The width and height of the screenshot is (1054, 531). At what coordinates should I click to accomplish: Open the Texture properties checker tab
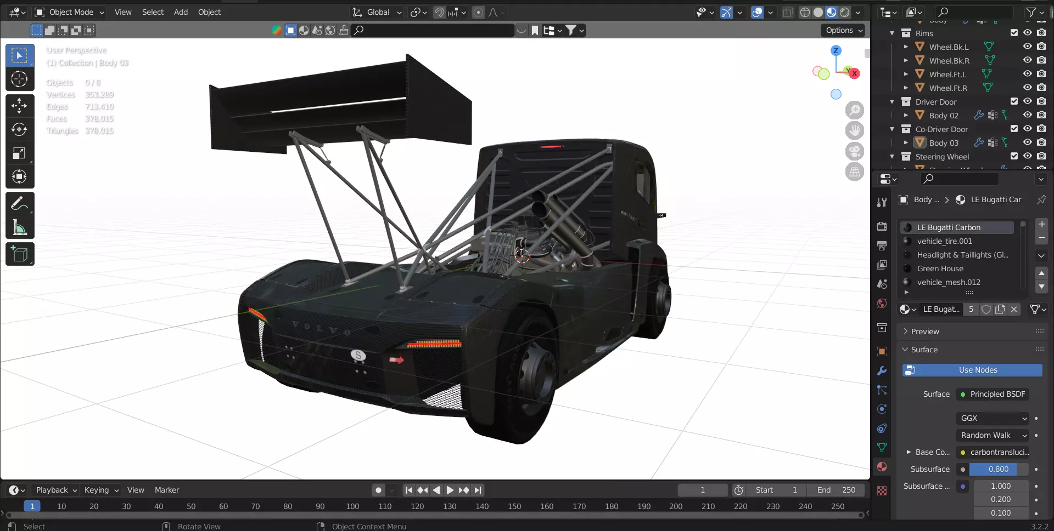coord(882,490)
